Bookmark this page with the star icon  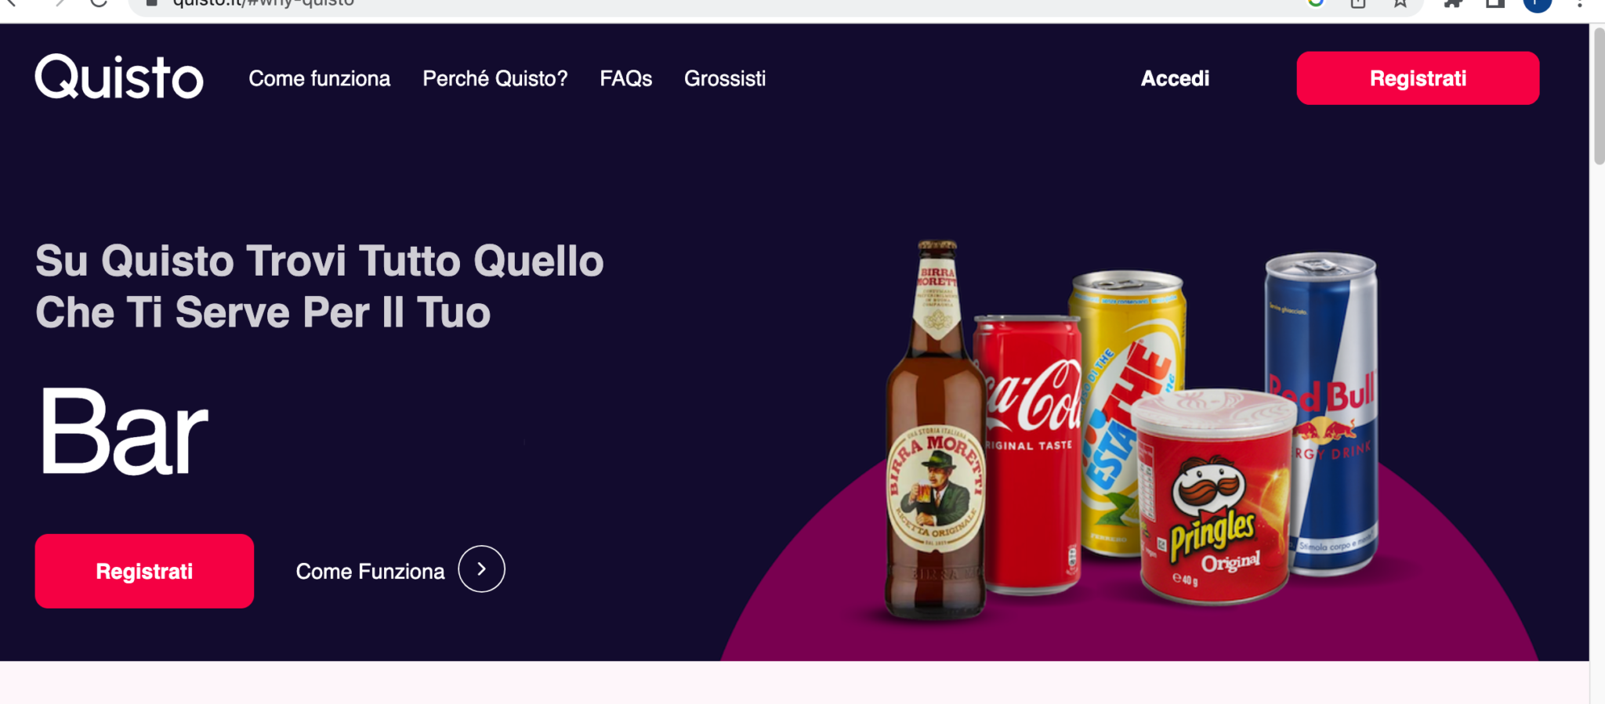point(1400,3)
